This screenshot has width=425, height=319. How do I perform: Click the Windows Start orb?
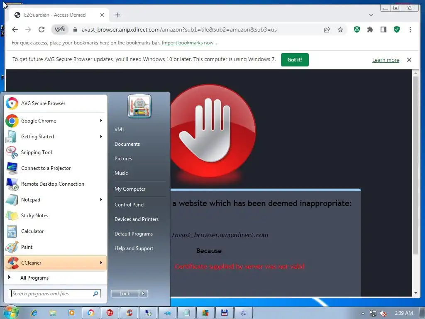point(10,312)
